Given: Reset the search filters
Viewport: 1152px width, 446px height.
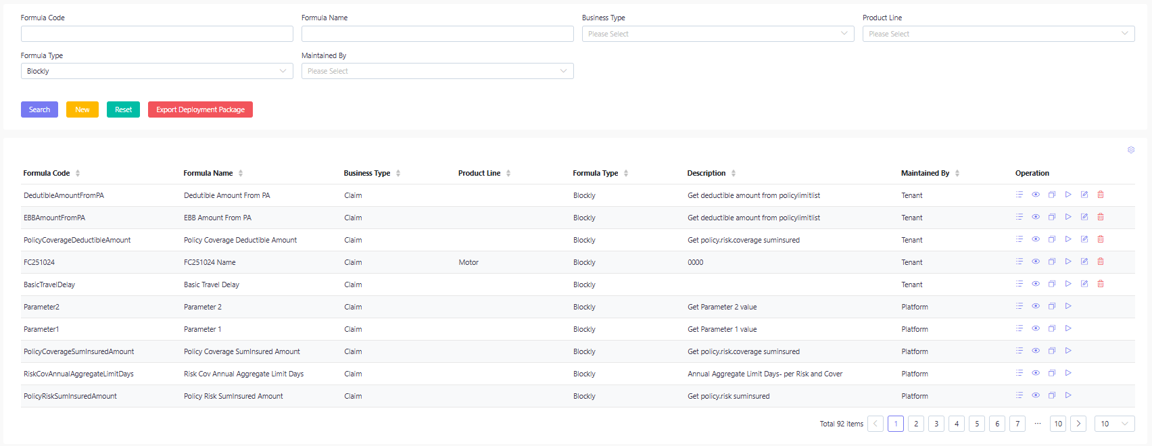Looking at the screenshot, I should [x=123, y=109].
